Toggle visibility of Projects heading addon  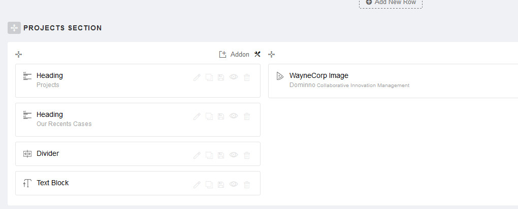click(234, 77)
